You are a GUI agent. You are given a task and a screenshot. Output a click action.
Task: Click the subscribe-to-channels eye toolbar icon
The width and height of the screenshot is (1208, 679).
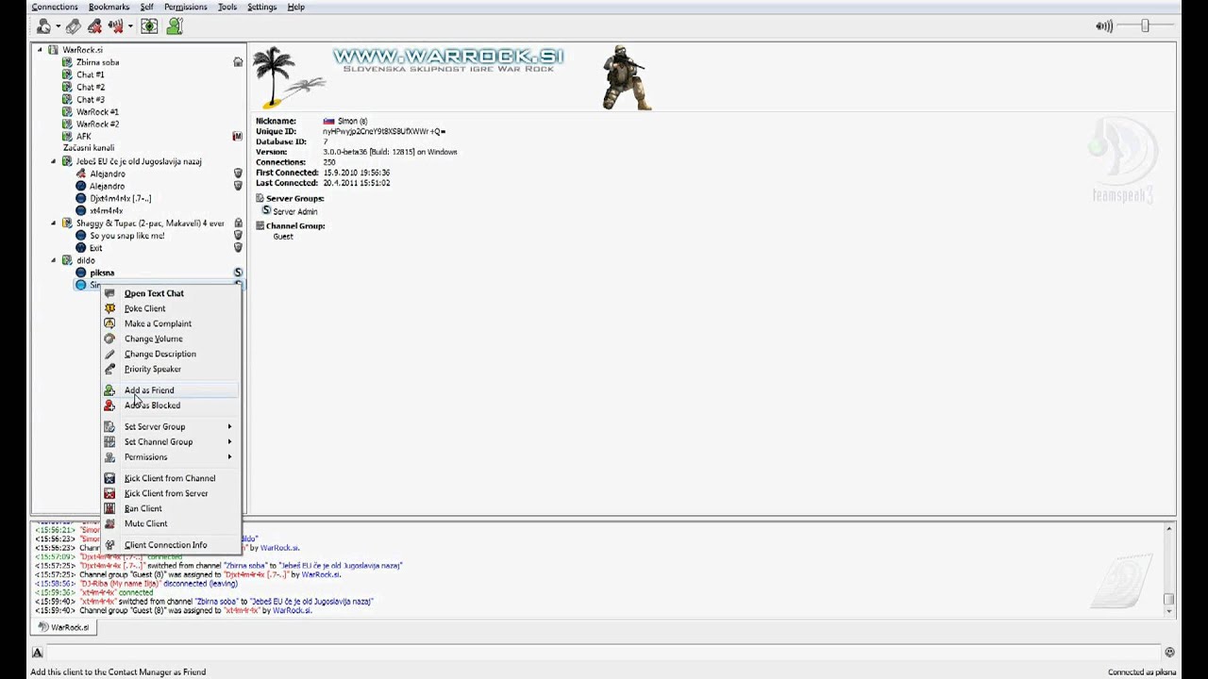coord(149,26)
